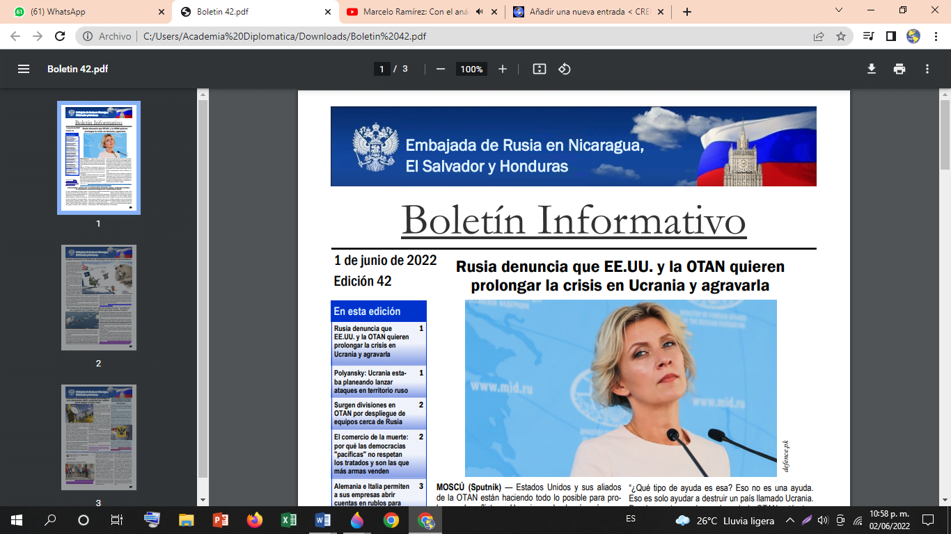Go back in browser history
The width and height of the screenshot is (951, 534).
click(15, 36)
